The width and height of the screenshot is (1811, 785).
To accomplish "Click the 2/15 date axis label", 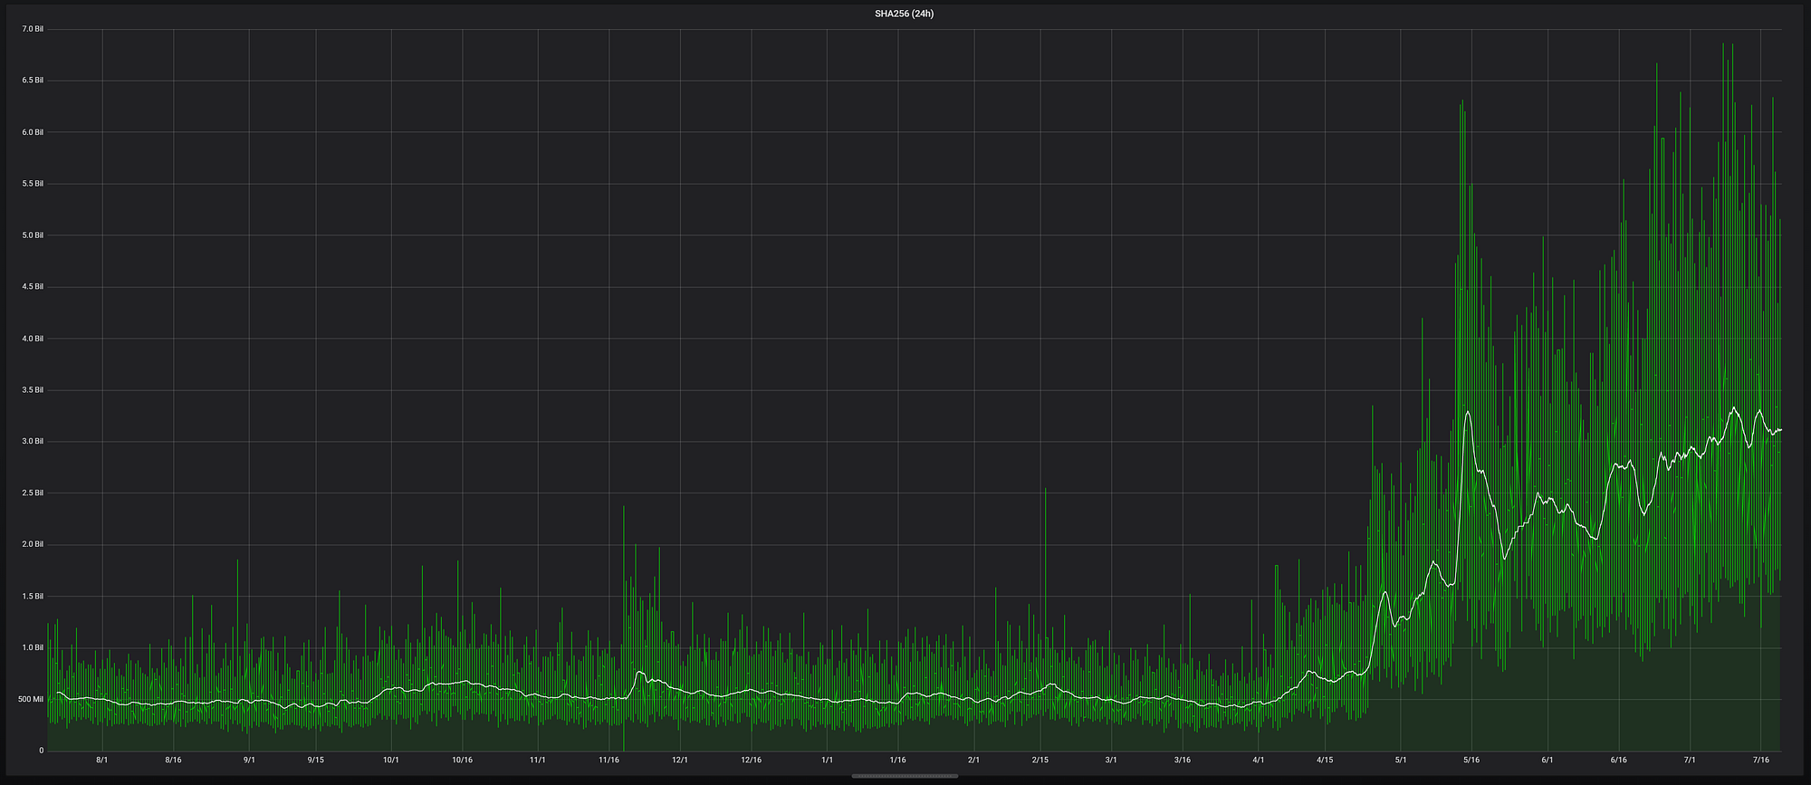I will pyautogui.click(x=1040, y=760).
